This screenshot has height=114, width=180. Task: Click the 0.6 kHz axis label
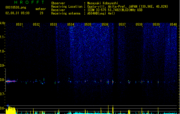click(2, 108)
